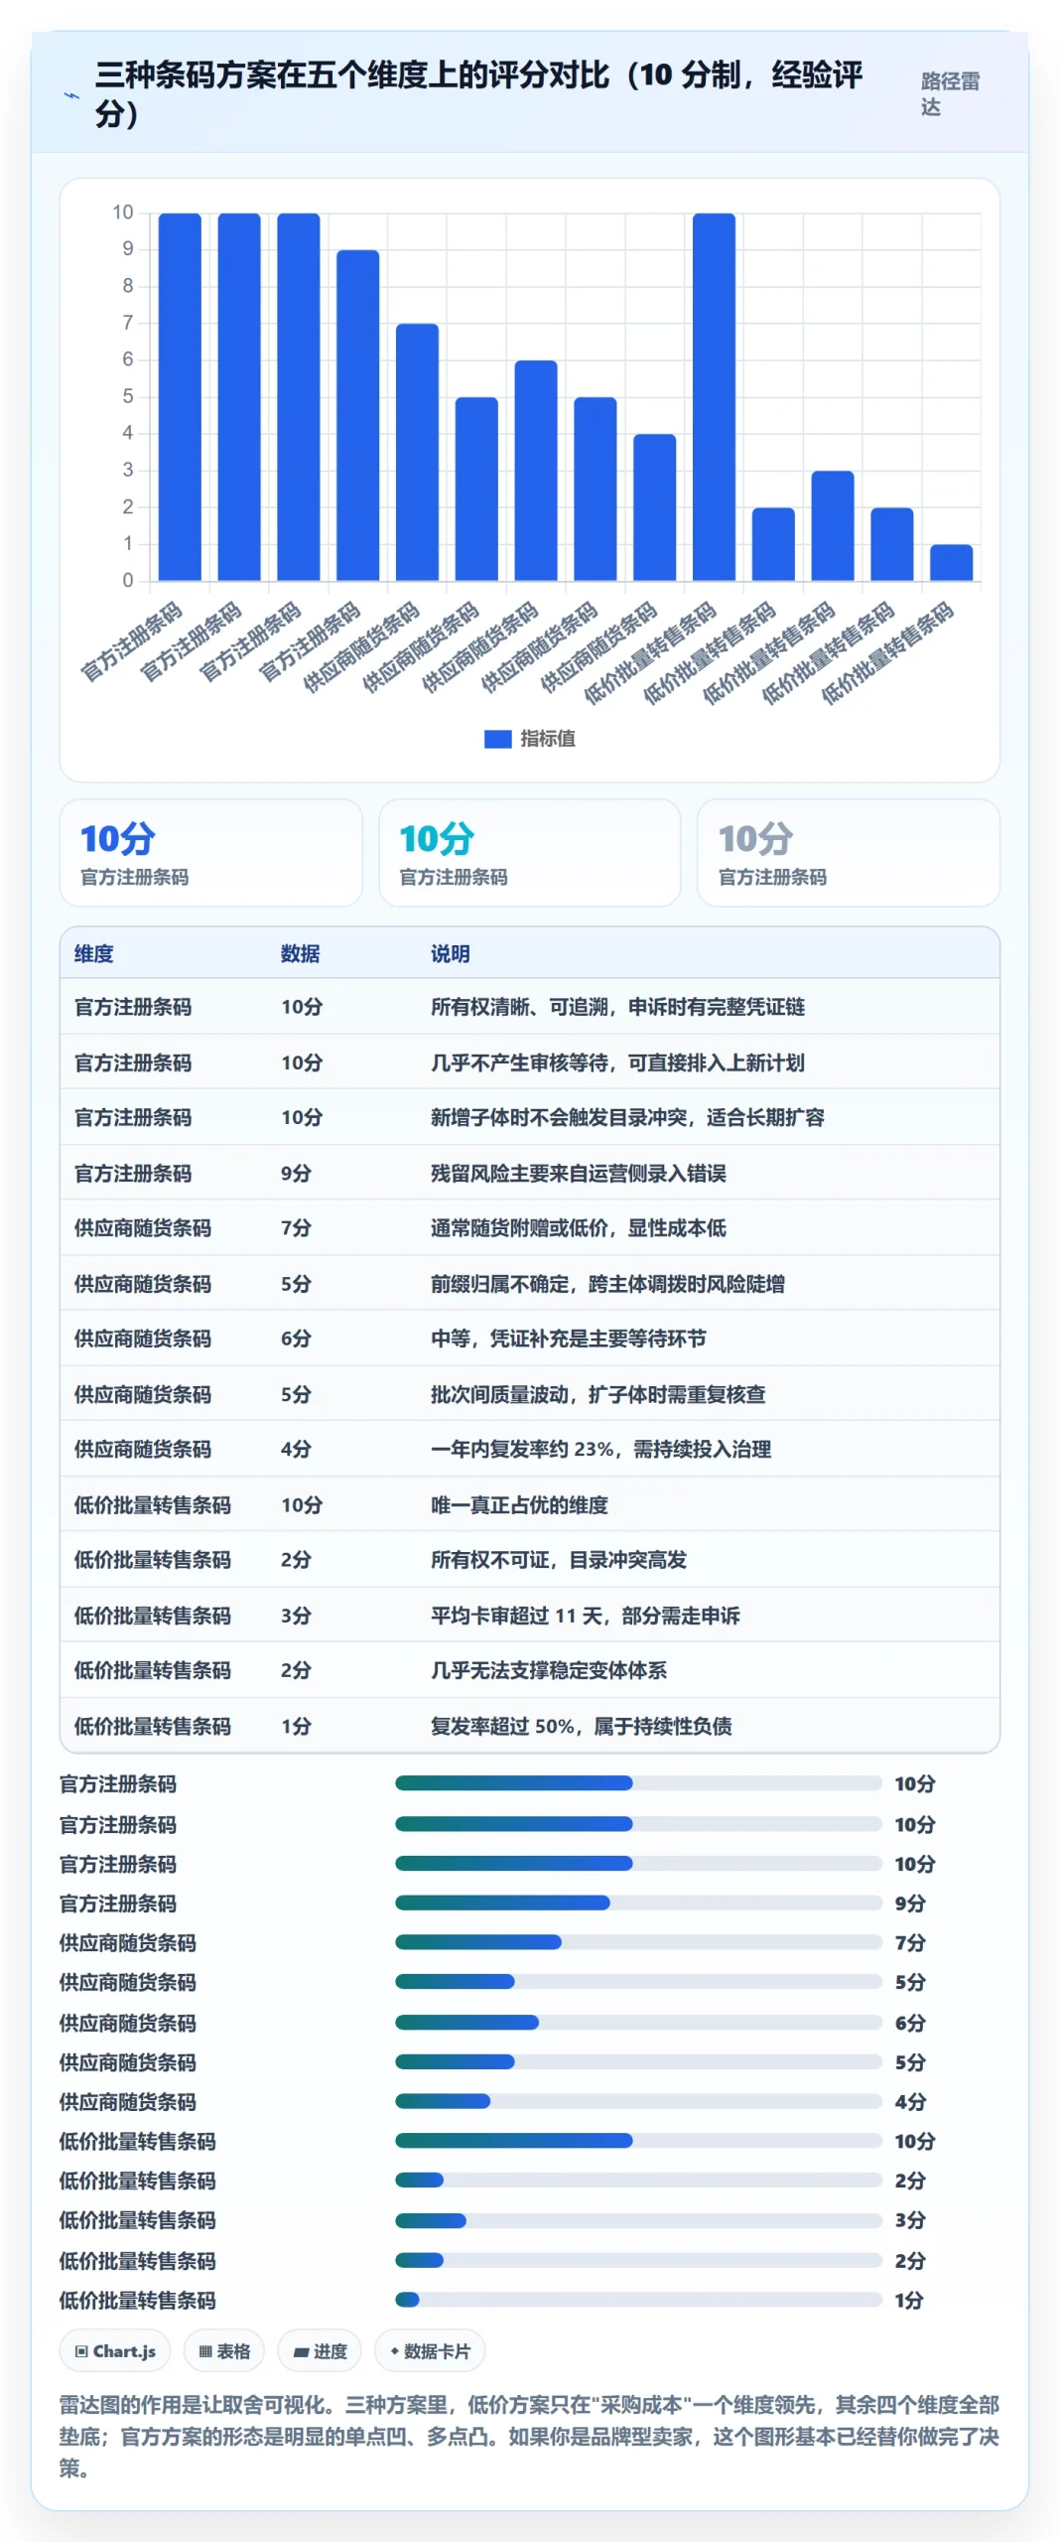Image resolution: width=1060 pixels, height=2542 pixels.
Task: Click the cell 新增子体时不会触发目录冲突，适合长期扩容
Action: click(627, 1117)
